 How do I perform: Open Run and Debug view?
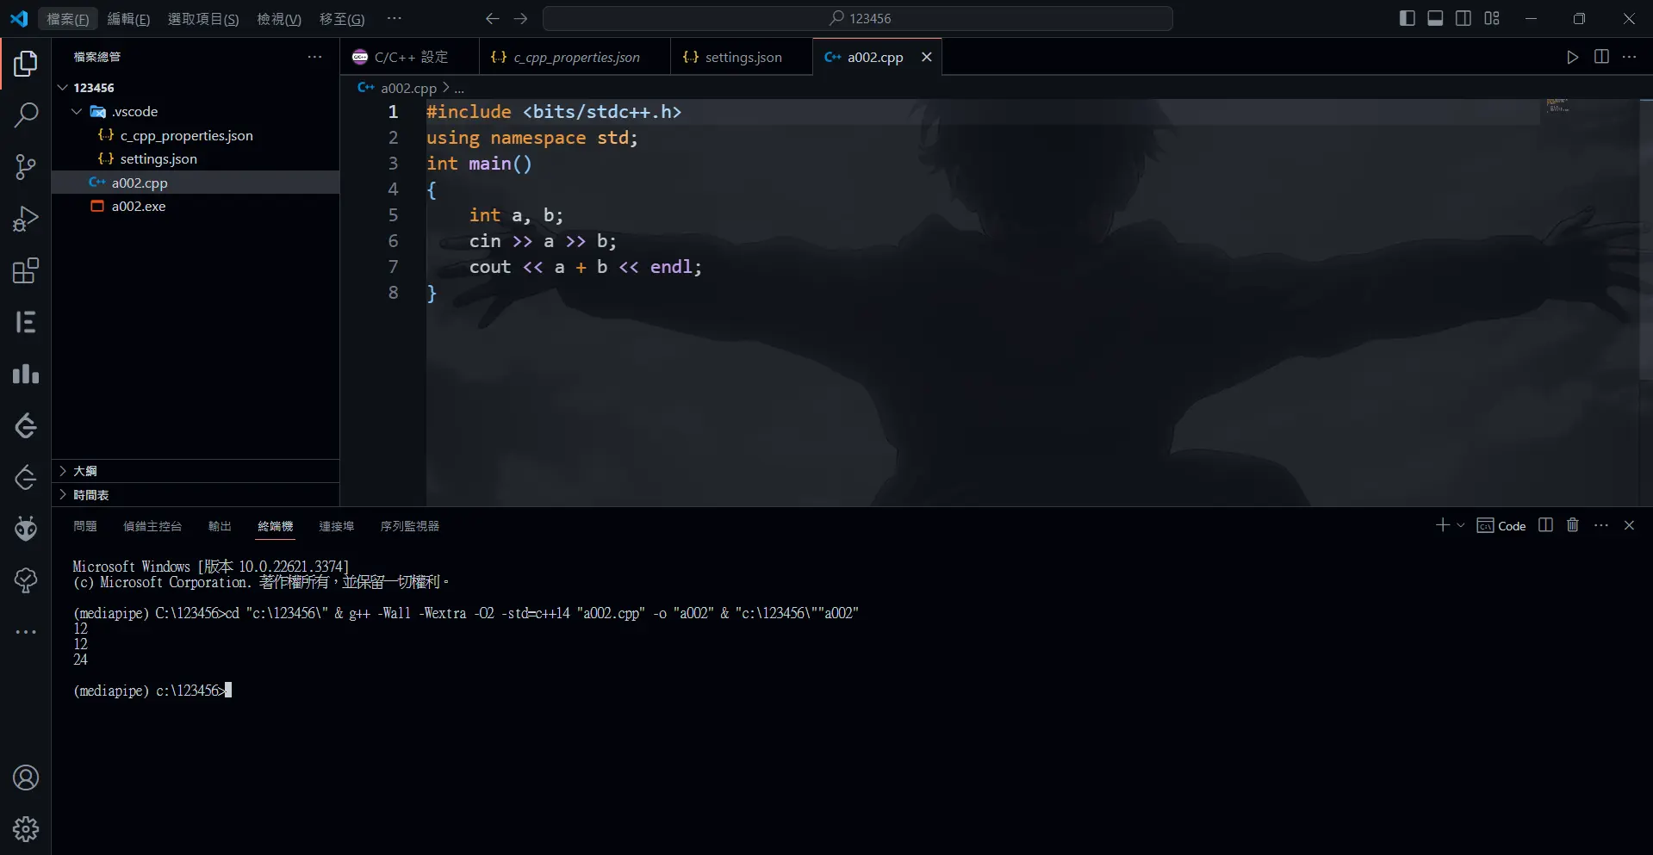pos(26,219)
